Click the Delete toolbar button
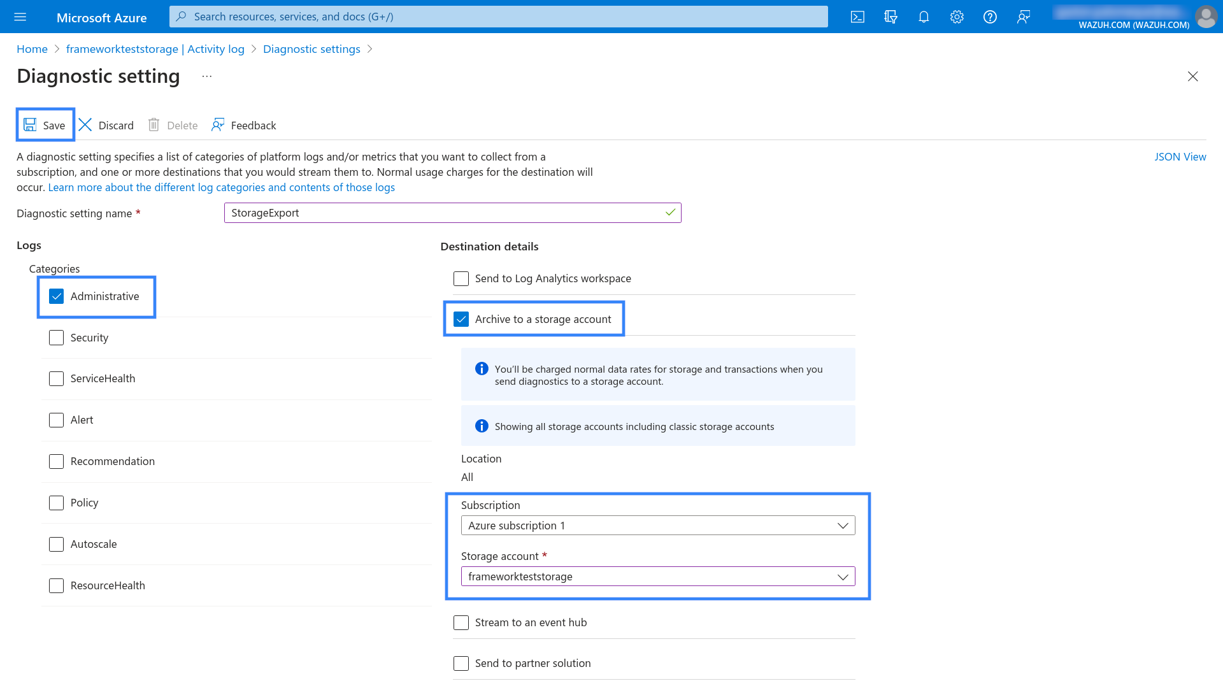This screenshot has height=688, width=1223. pyautogui.click(x=173, y=125)
